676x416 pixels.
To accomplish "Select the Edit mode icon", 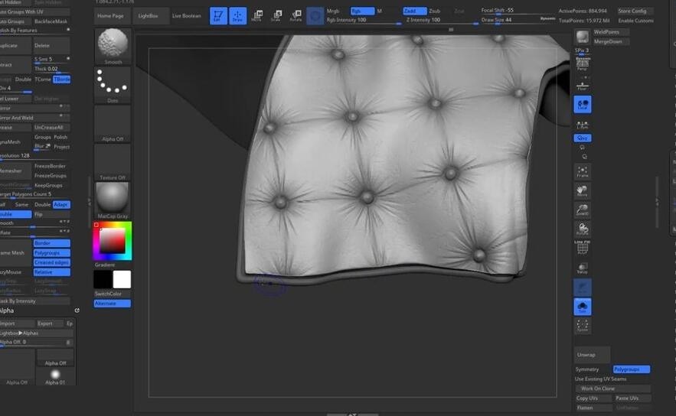I will click(x=218, y=16).
